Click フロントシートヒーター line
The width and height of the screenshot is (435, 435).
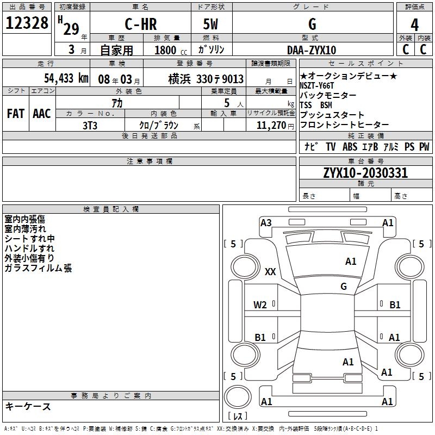pyautogui.click(x=344, y=125)
